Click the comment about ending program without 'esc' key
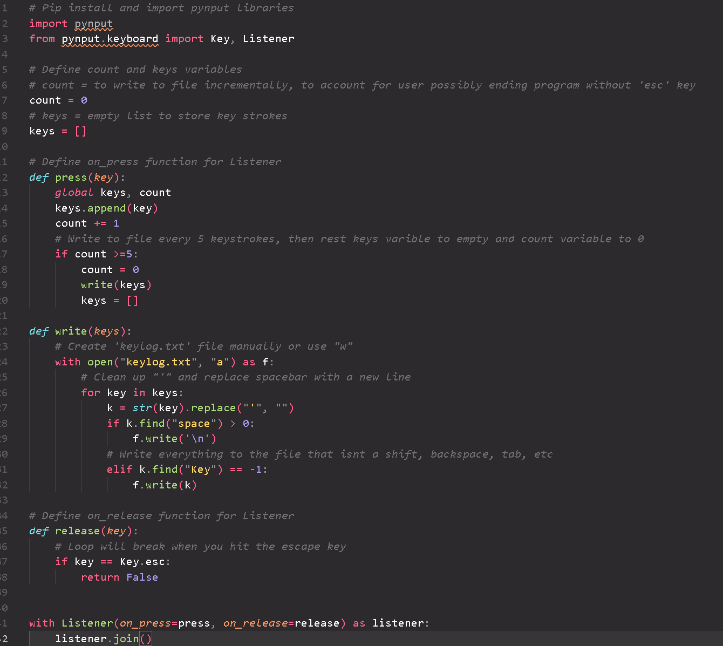The width and height of the screenshot is (723, 646). (362, 85)
